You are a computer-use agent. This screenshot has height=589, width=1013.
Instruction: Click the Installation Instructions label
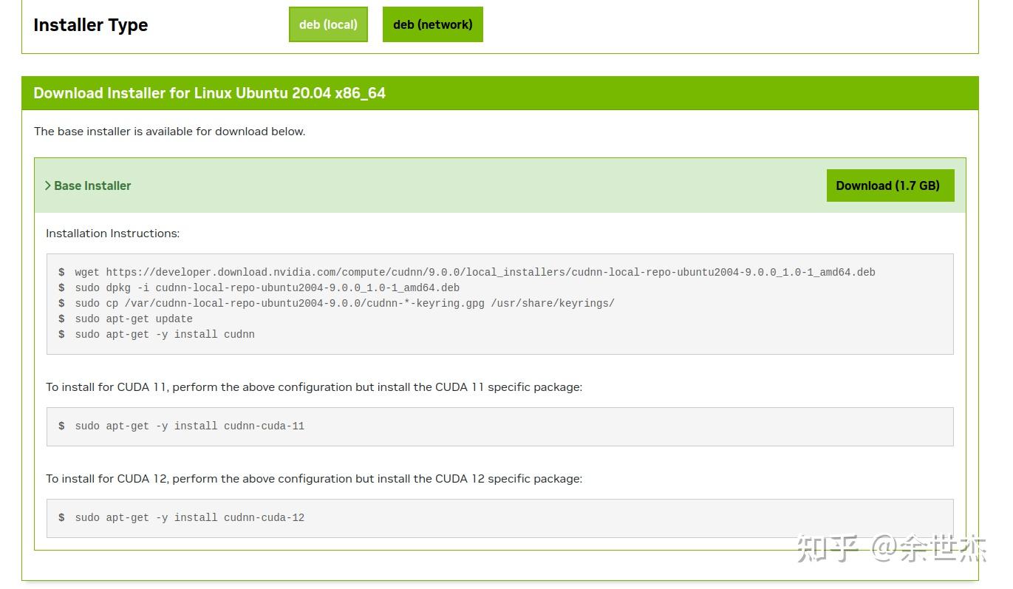tap(112, 233)
